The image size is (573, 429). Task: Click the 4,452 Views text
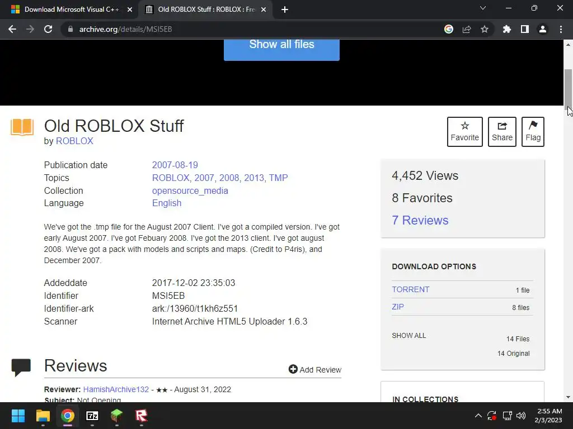click(425, 175)
